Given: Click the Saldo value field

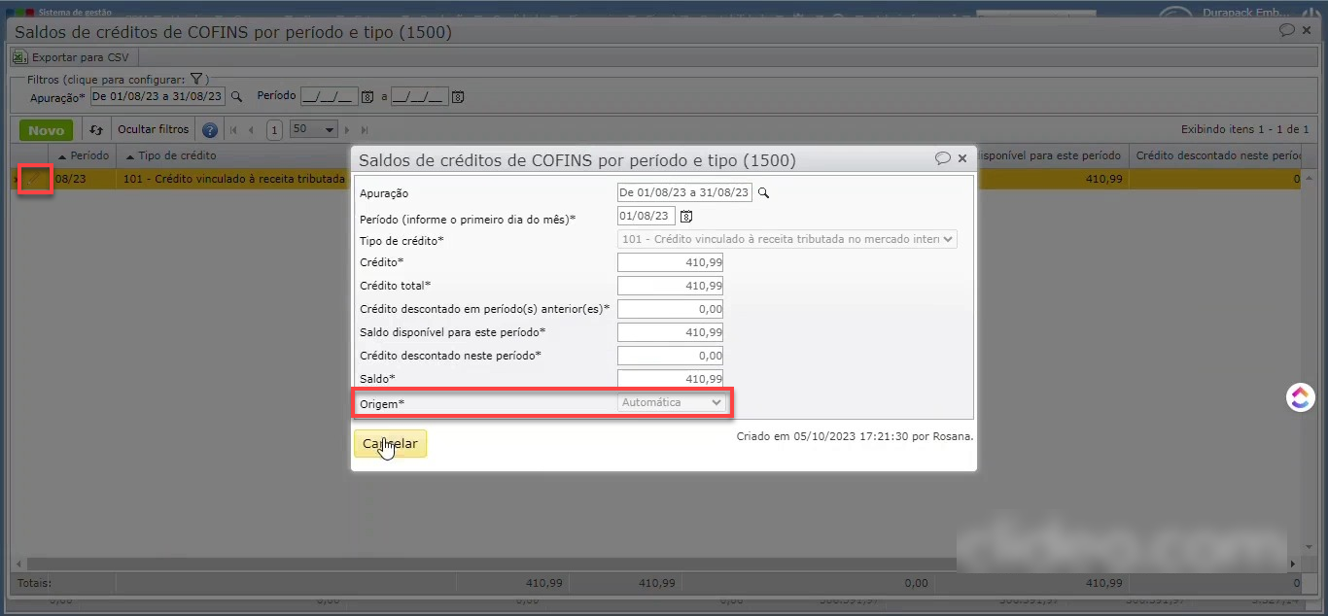Looking at the screenshot, I should pyautogui.click(x=670, y=379).
